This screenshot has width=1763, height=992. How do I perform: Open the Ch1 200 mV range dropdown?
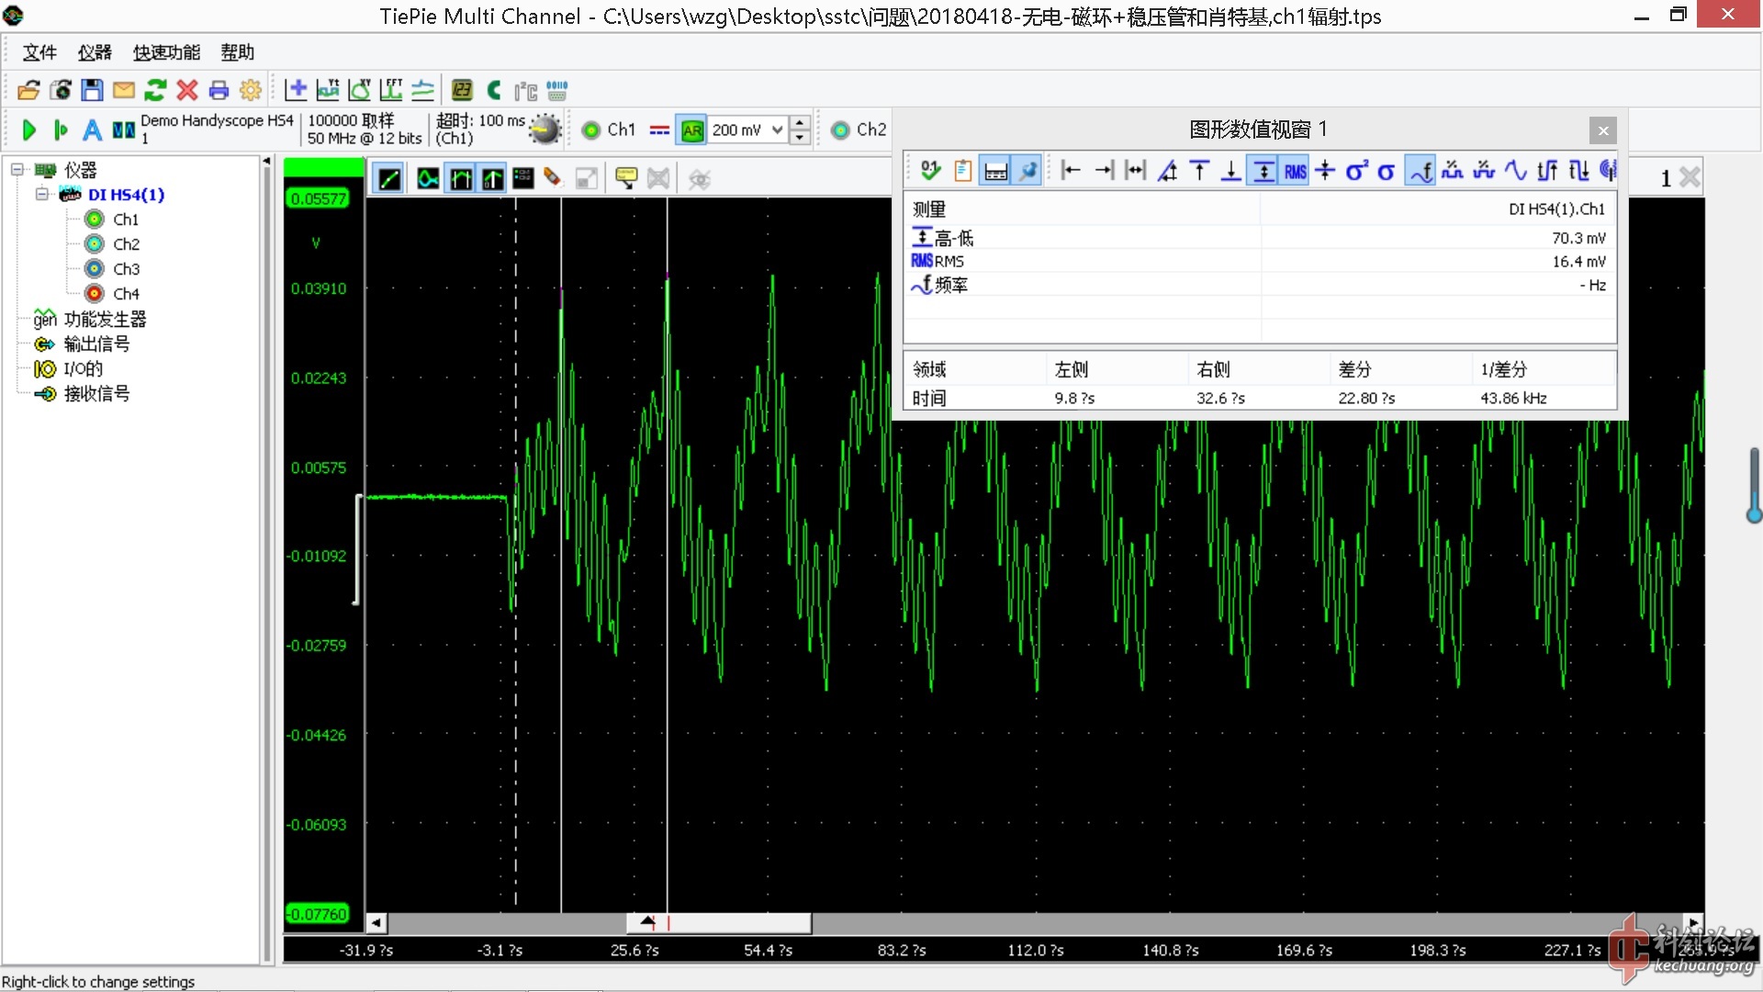click(x=776, y=130)
